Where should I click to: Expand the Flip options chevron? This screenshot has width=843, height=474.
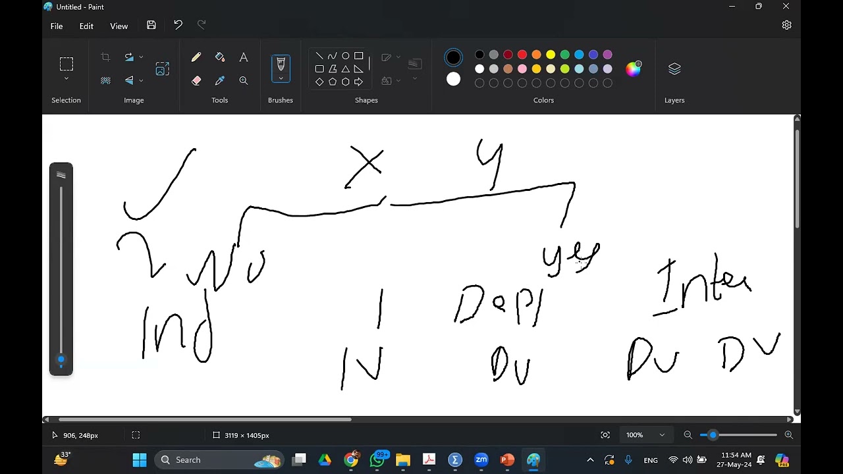141,80
